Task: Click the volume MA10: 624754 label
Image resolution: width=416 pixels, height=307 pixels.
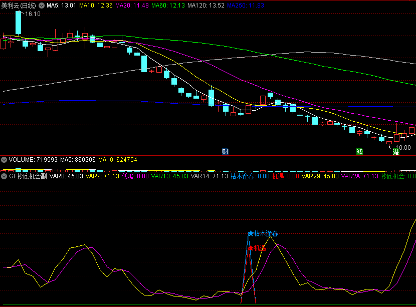Action: (x=117, y=160)
